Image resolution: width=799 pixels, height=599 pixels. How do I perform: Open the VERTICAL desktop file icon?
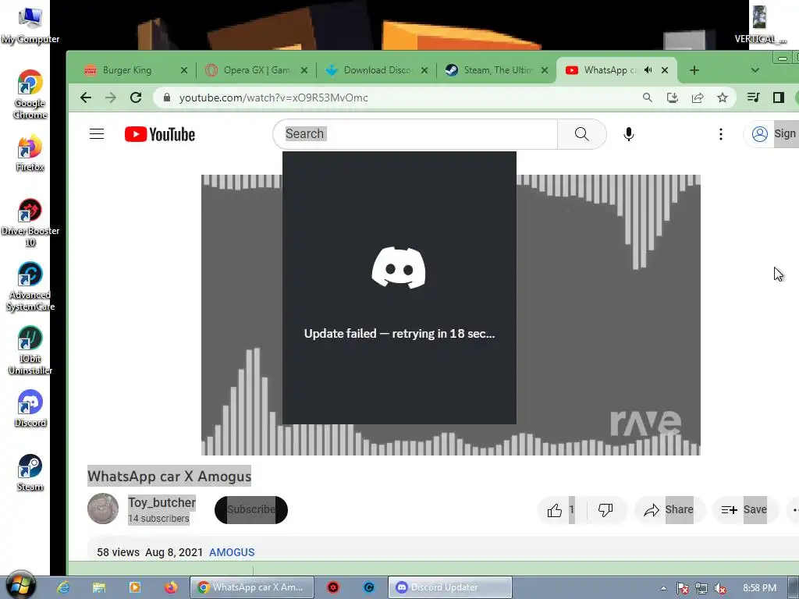coord(760,24)
